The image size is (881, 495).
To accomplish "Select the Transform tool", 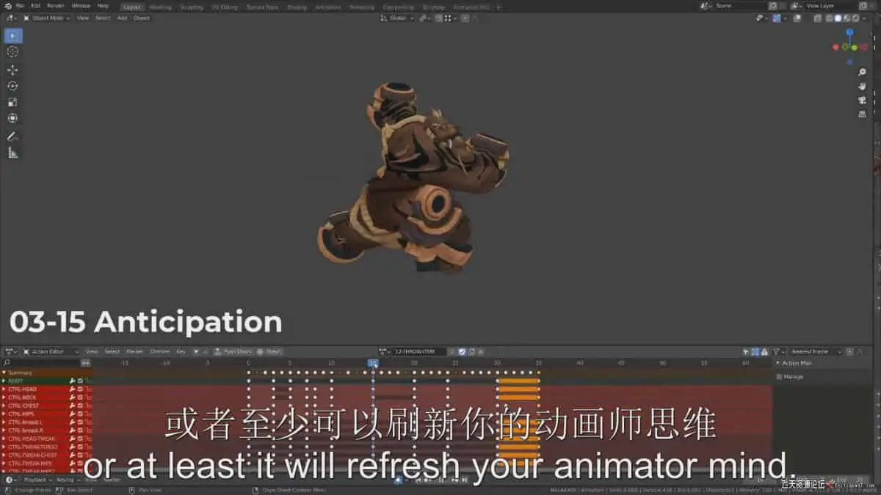I will pyautogui.click(x=13, y=118).
